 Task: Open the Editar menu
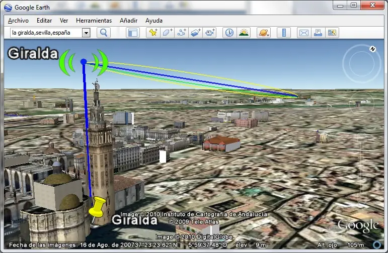point(44,21)
